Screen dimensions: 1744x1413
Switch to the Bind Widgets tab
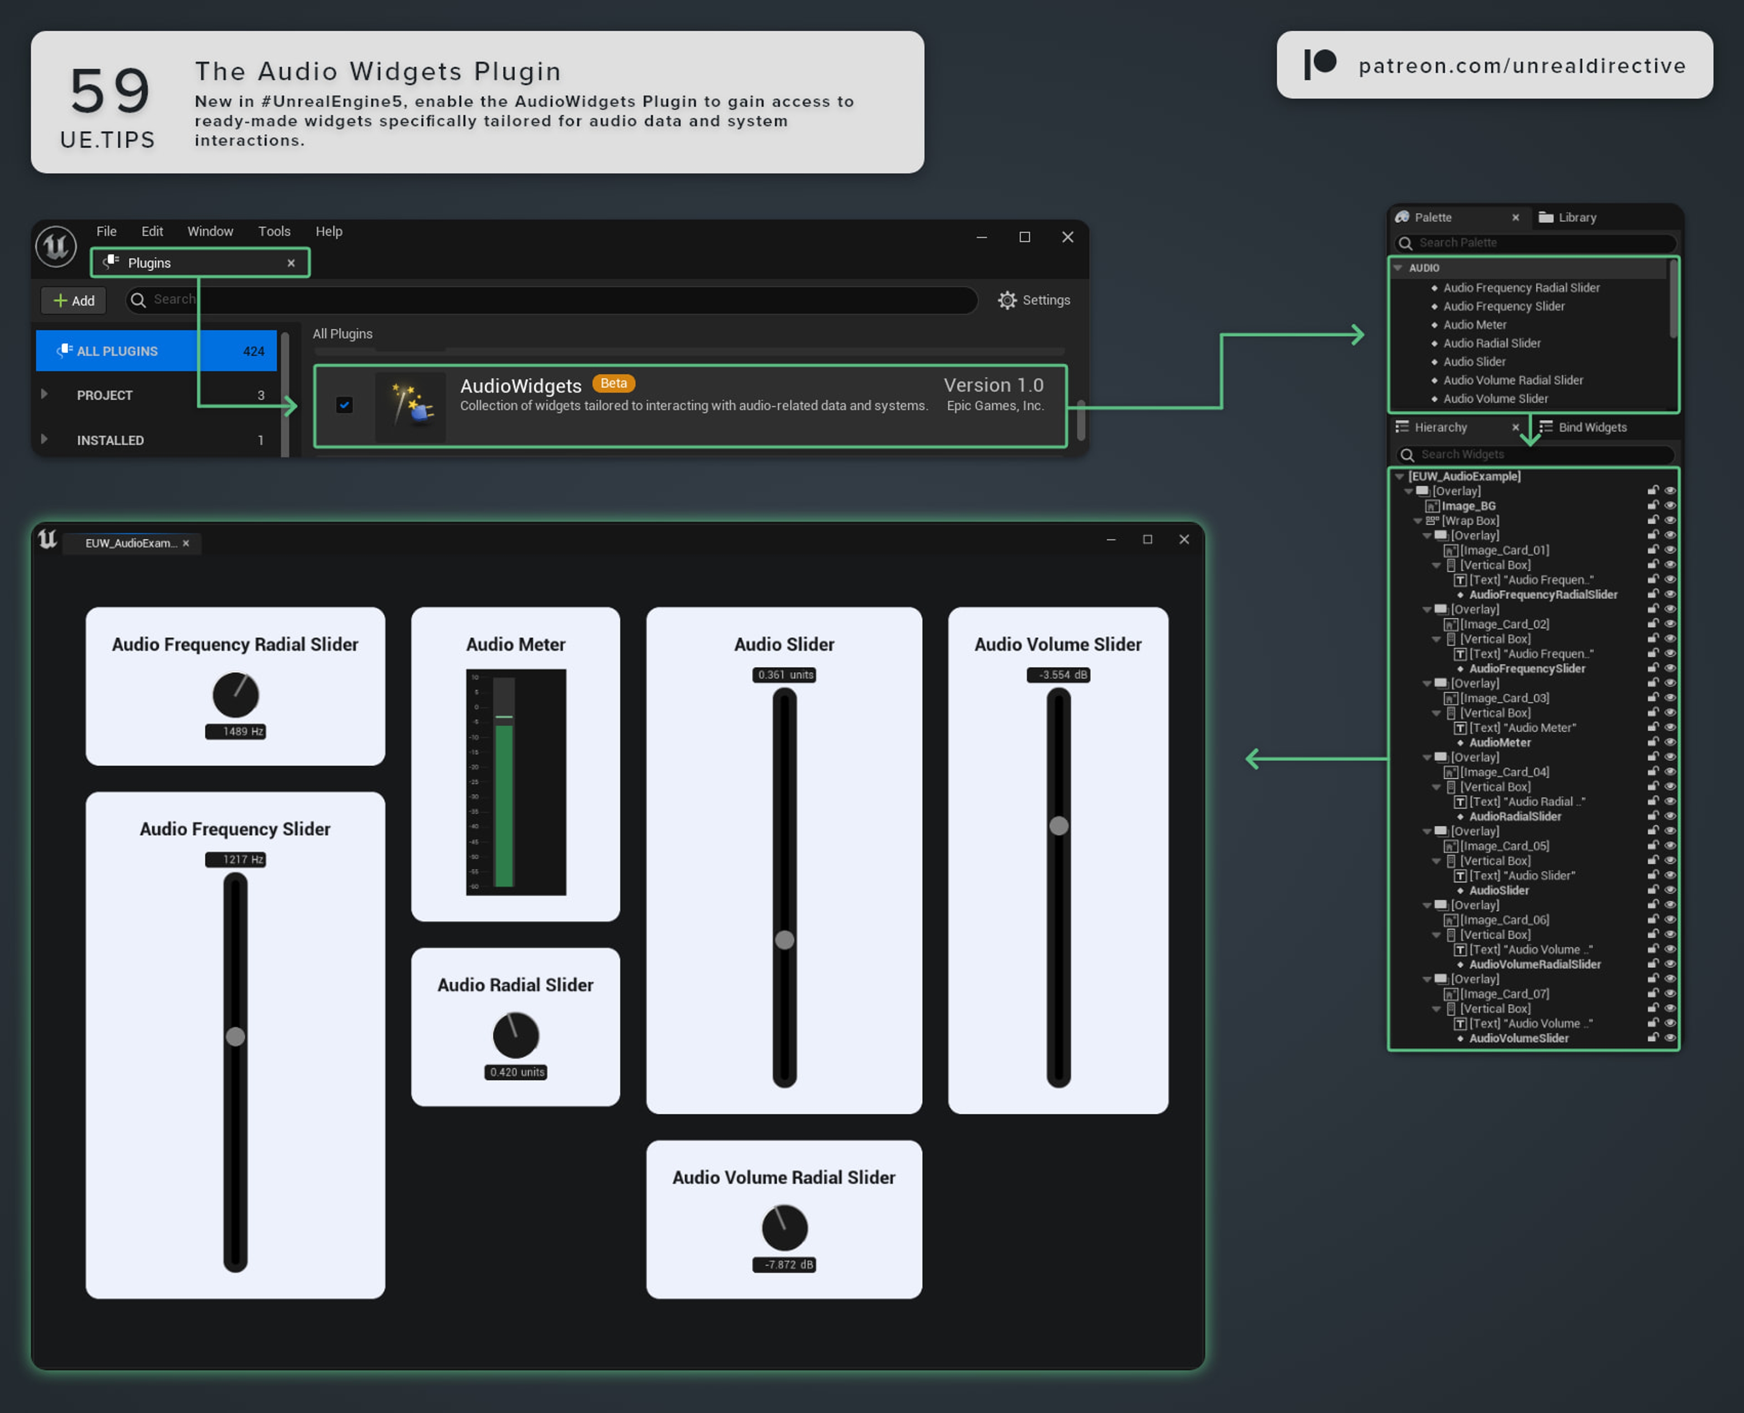tap(1585, 426)
